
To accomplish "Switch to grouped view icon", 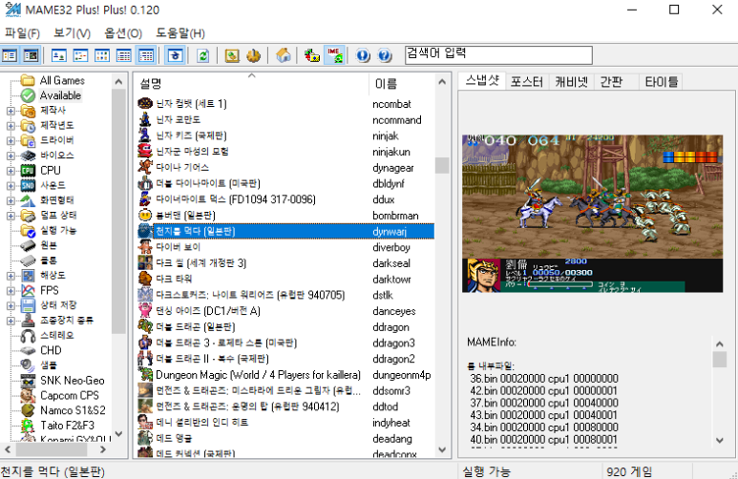I will click(146, 55).
